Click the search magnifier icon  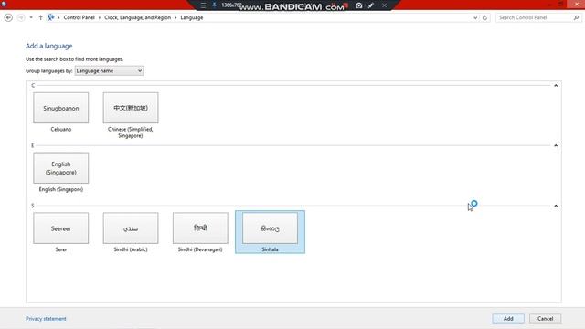577,17
